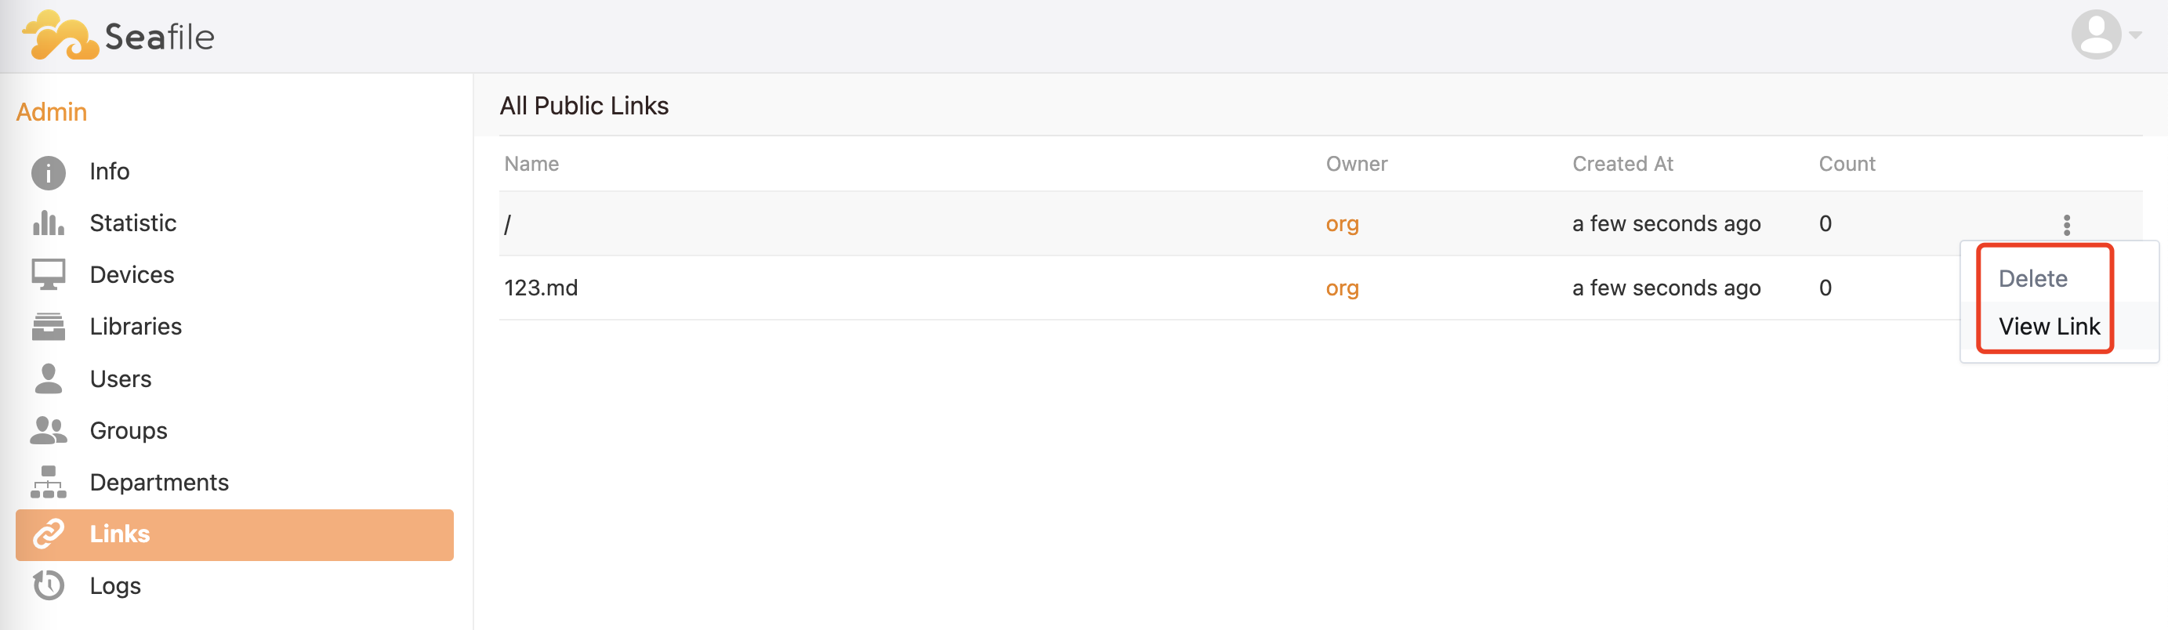Click the Users person icon
Viewport: 2168px width, 630px height.
point(48,378)
